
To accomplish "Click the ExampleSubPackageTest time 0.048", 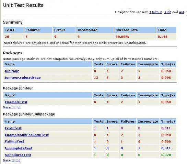I will (166, 135).
